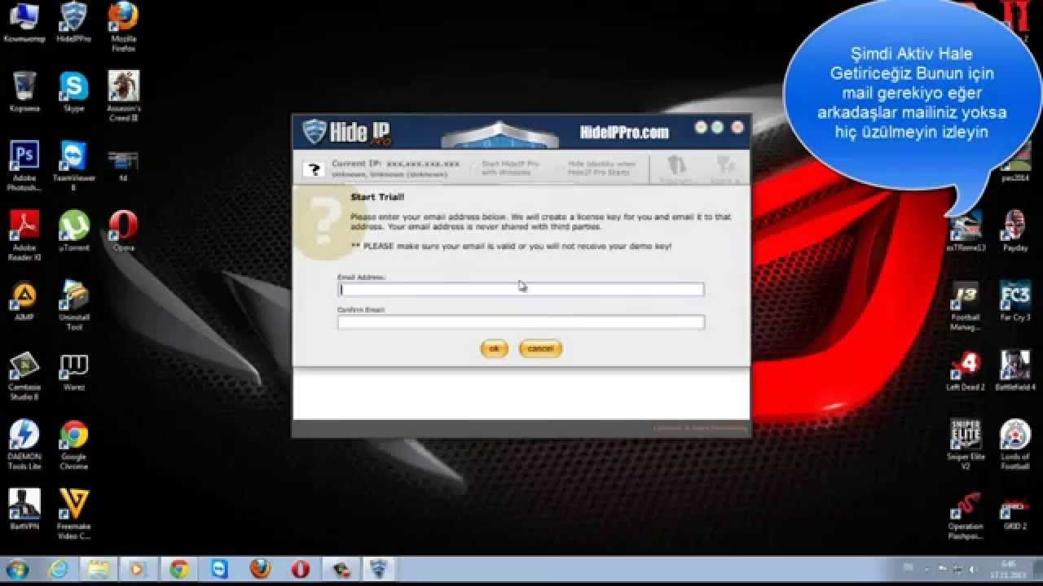Click the Hide IP Pro shield logo

[x=315, y=132]
